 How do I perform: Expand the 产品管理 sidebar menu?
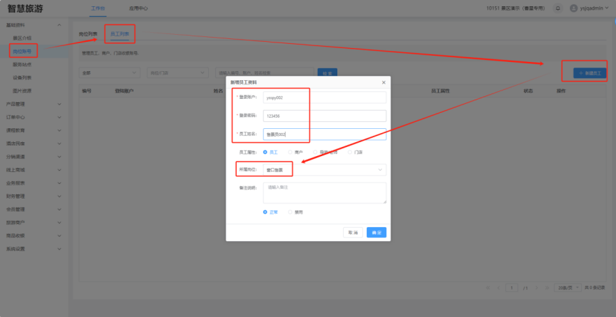click(34, 105)
